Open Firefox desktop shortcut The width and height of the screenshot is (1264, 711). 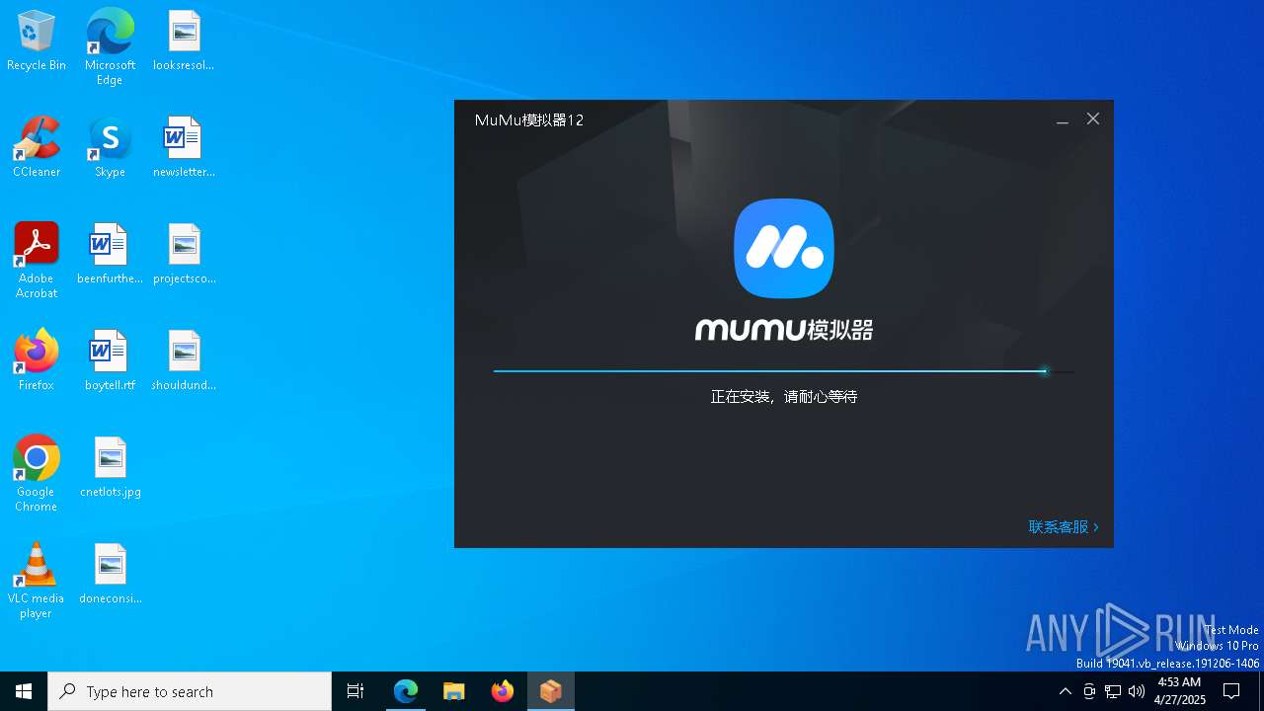coord(37,361)
